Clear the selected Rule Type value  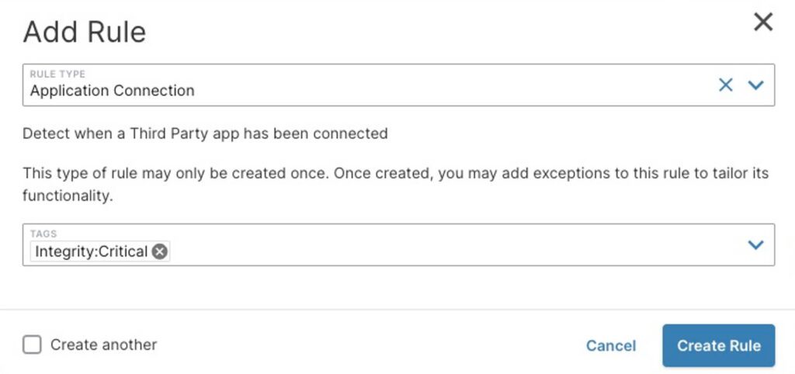[x=725, y=85]
